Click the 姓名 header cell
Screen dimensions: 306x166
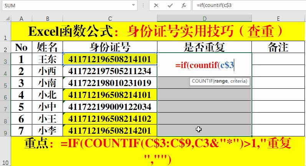[48, 47]
